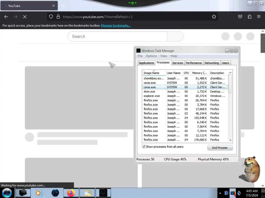Viewport: 265px width, 198px height.
Task: Open the View menu in Task Manager
Action: (x=164, y=56)
